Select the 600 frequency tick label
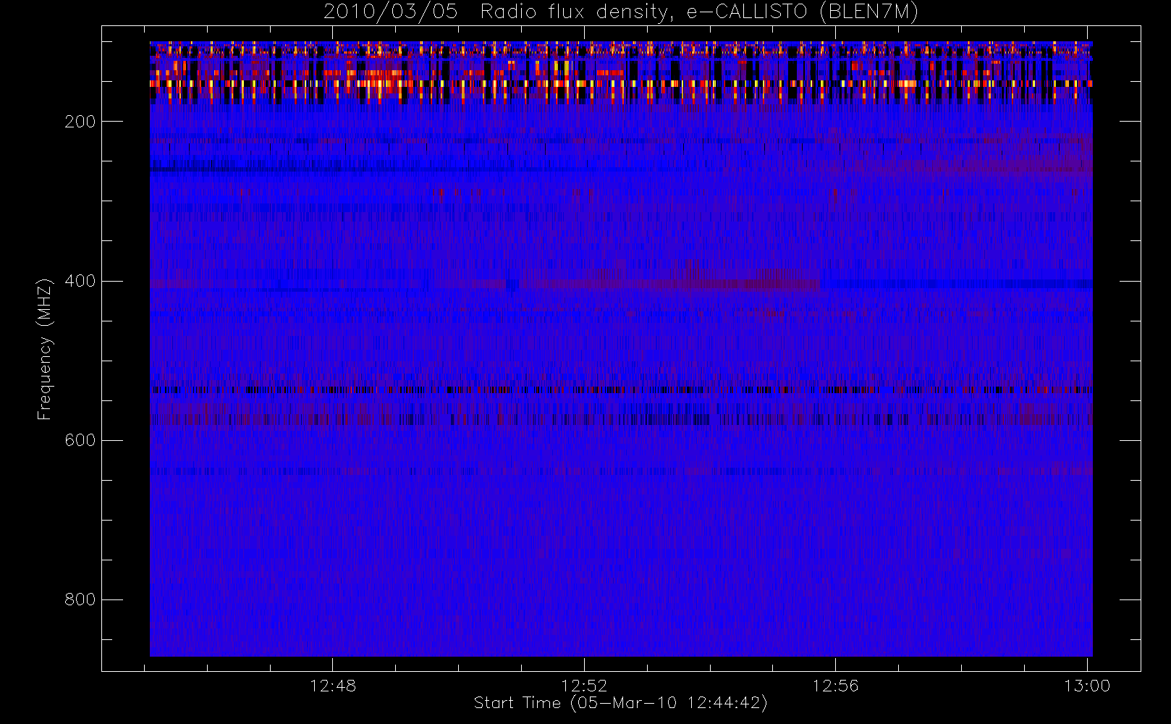The image size is (1171, 724). pyautogui.click(x=80, y=440)
